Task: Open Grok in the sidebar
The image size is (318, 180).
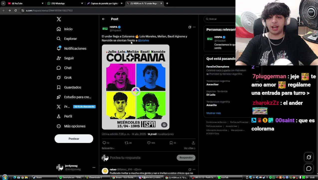Action: click(x=64, y=77)
